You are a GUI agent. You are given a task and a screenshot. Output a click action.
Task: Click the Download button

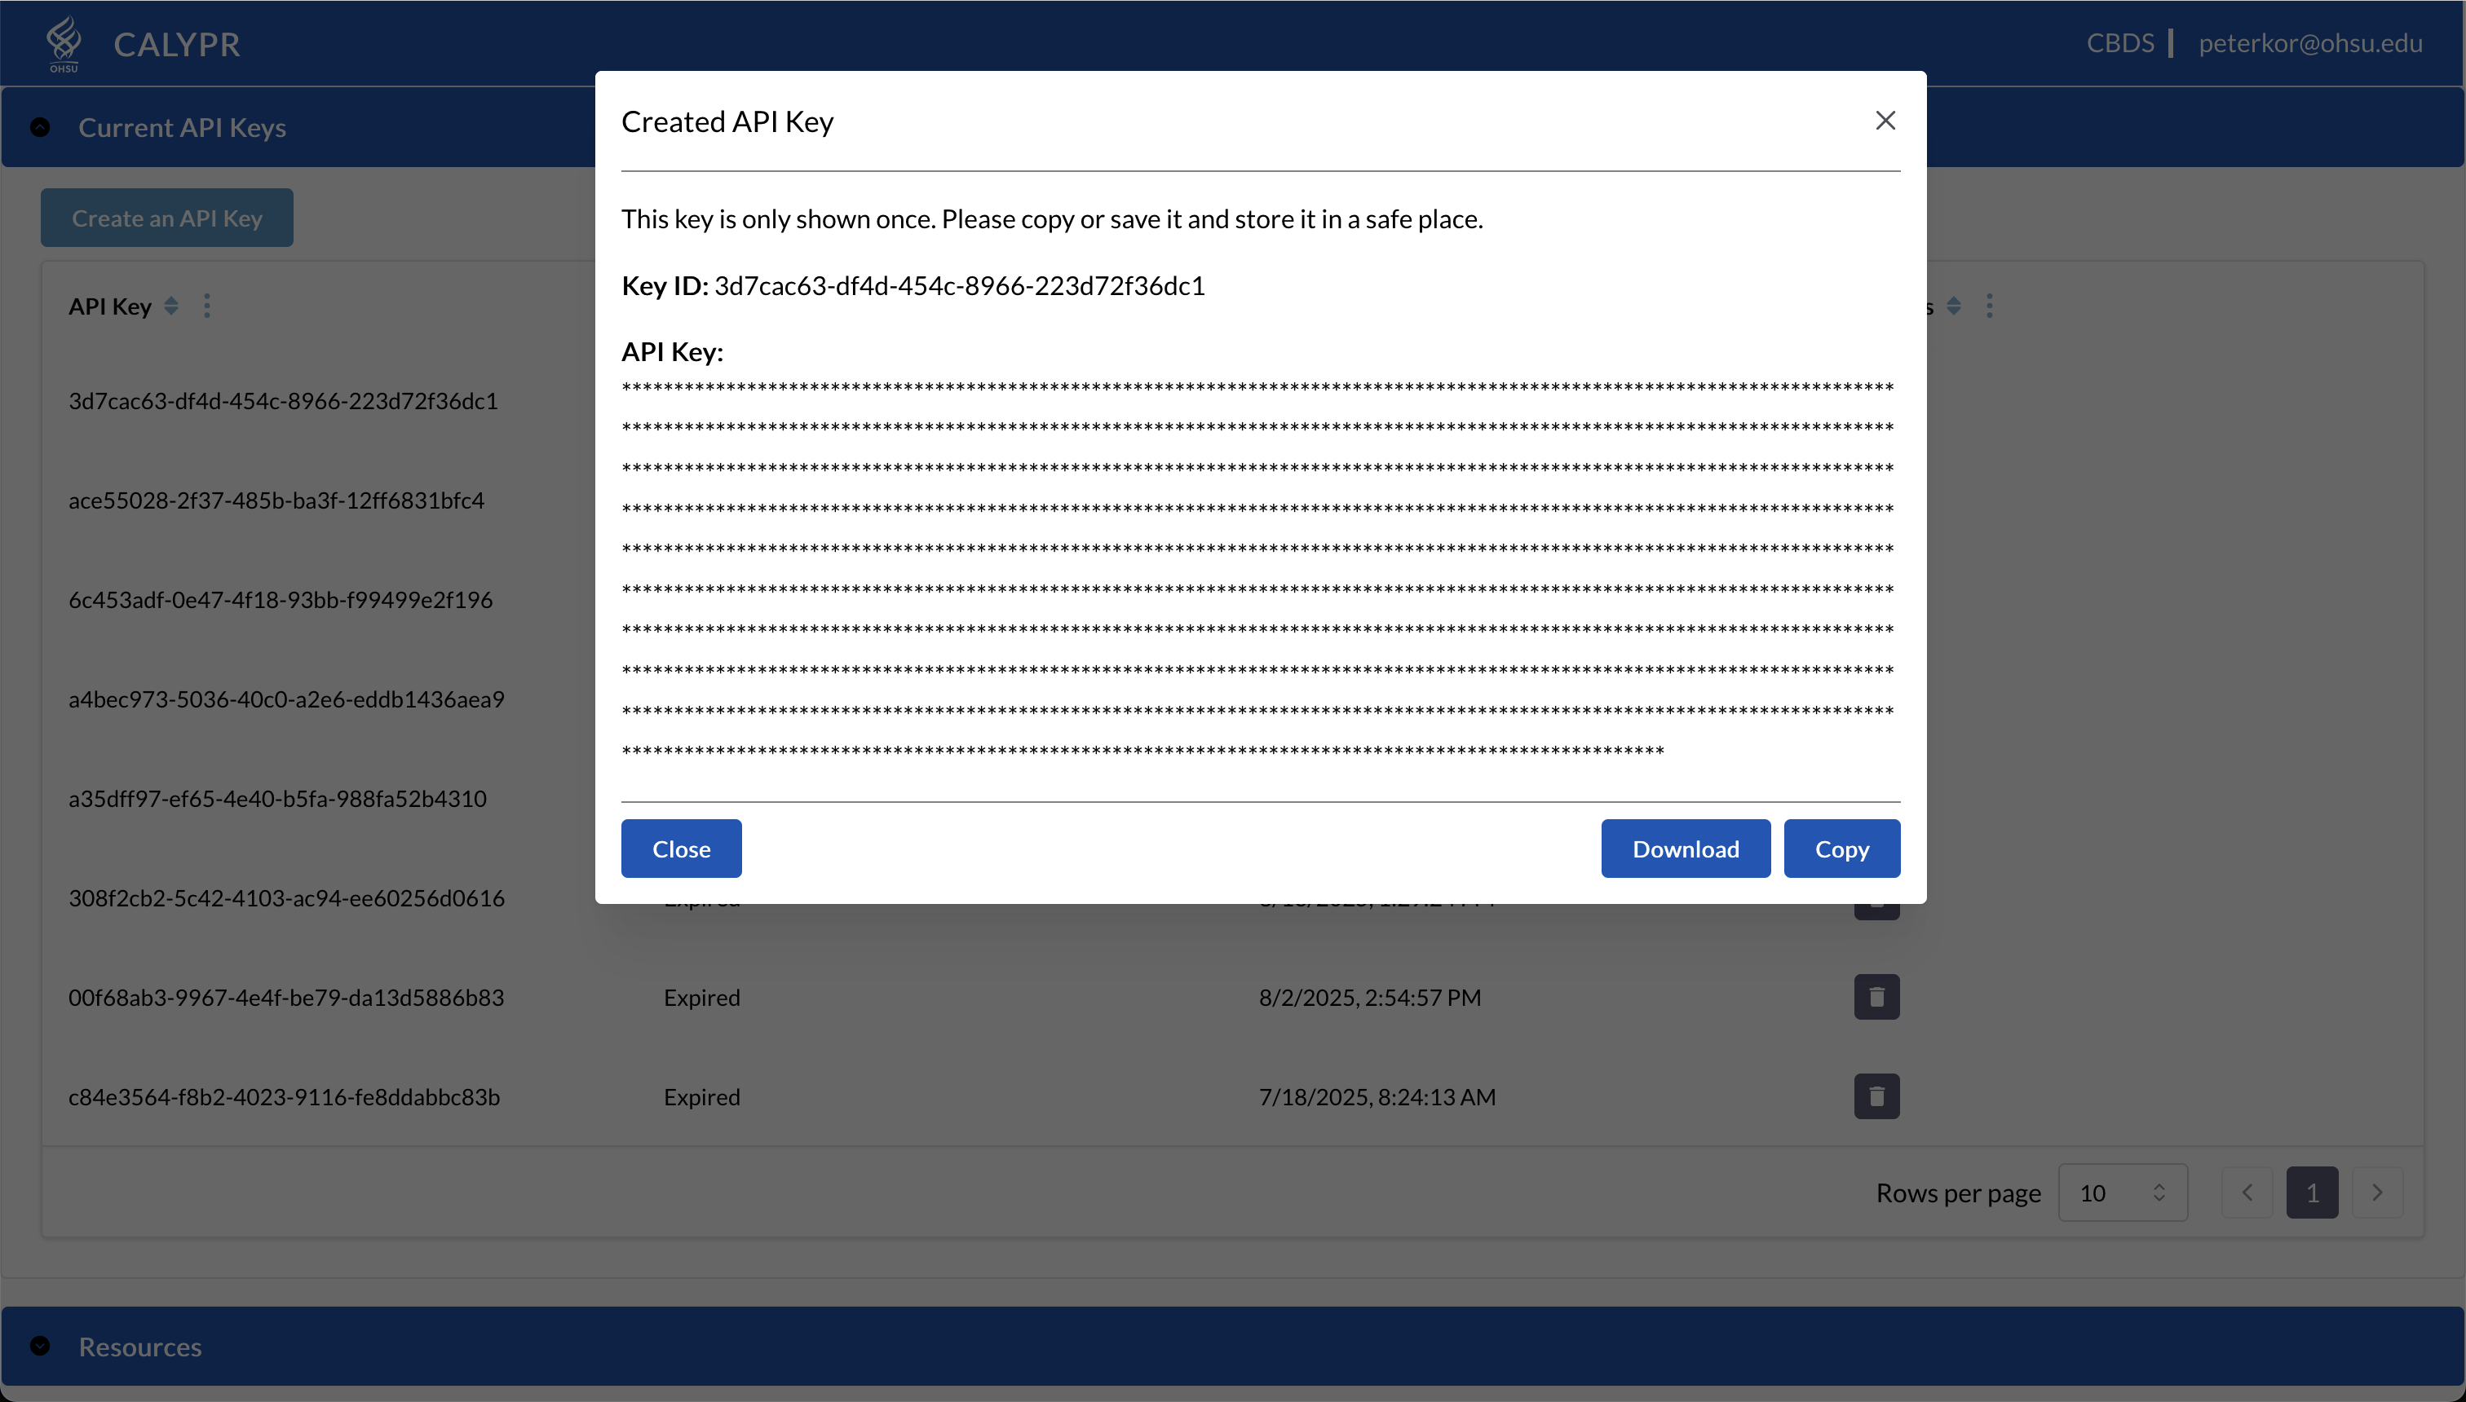1685,849
